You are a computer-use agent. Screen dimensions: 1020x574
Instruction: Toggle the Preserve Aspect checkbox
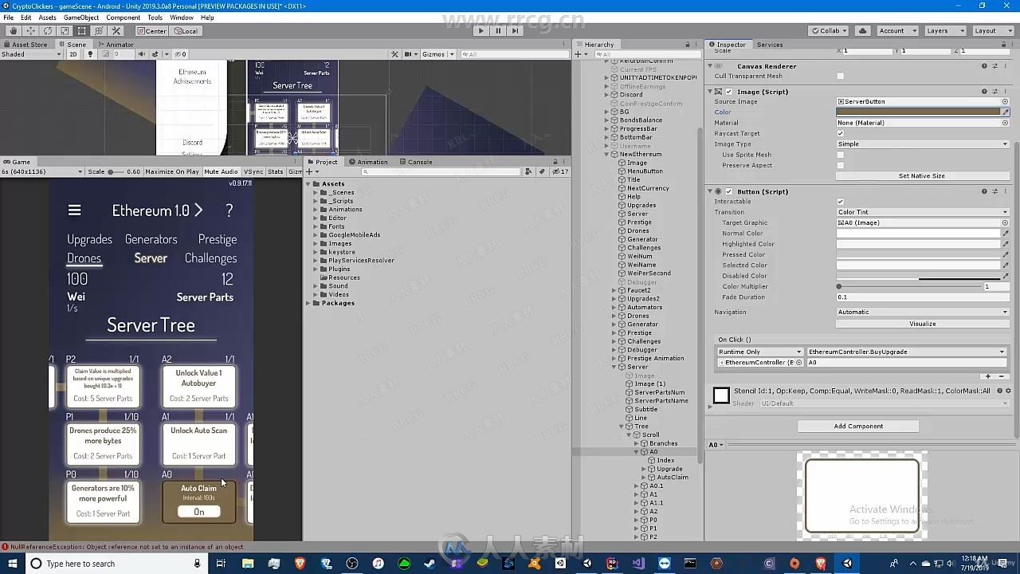pyautogui.click(x=840, y=165)
